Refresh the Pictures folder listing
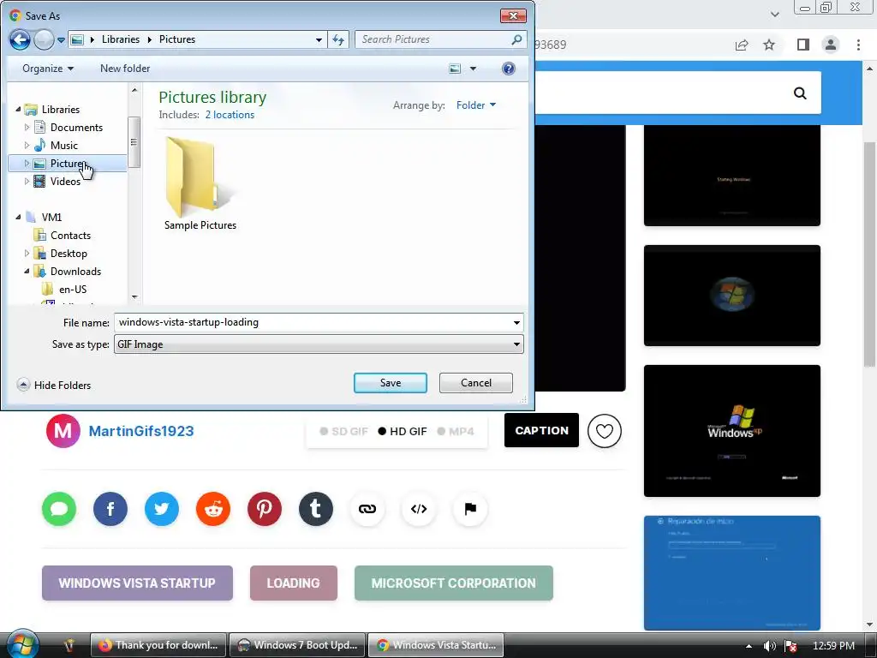Viewport: 877px width, 658px height. [x=338, y=39]
